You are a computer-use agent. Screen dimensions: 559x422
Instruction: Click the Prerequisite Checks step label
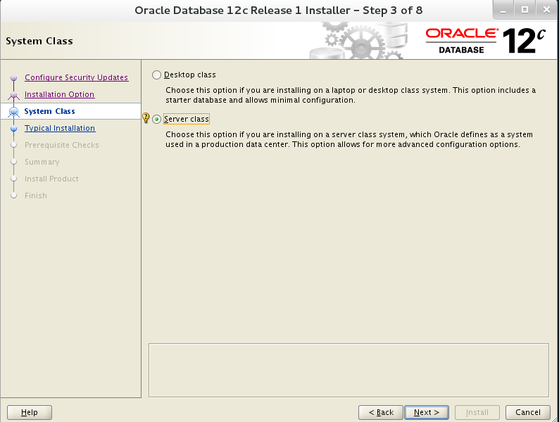point(62,145)
